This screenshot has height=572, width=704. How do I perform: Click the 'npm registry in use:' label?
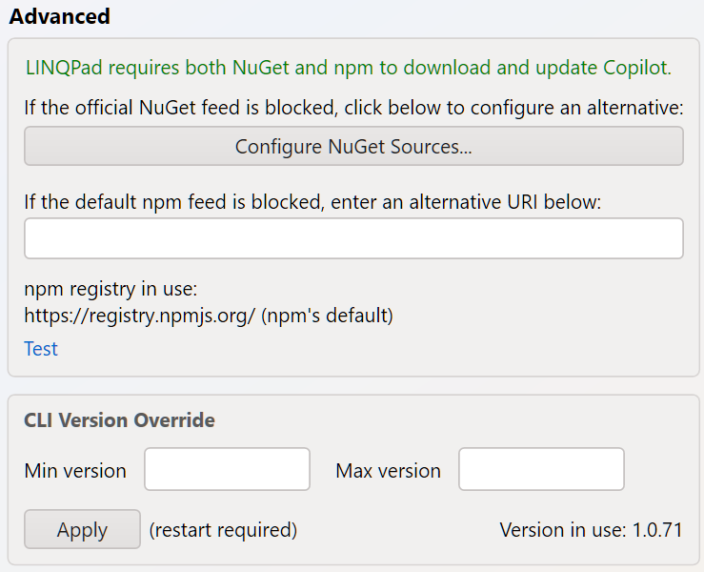tap(111, 289)
